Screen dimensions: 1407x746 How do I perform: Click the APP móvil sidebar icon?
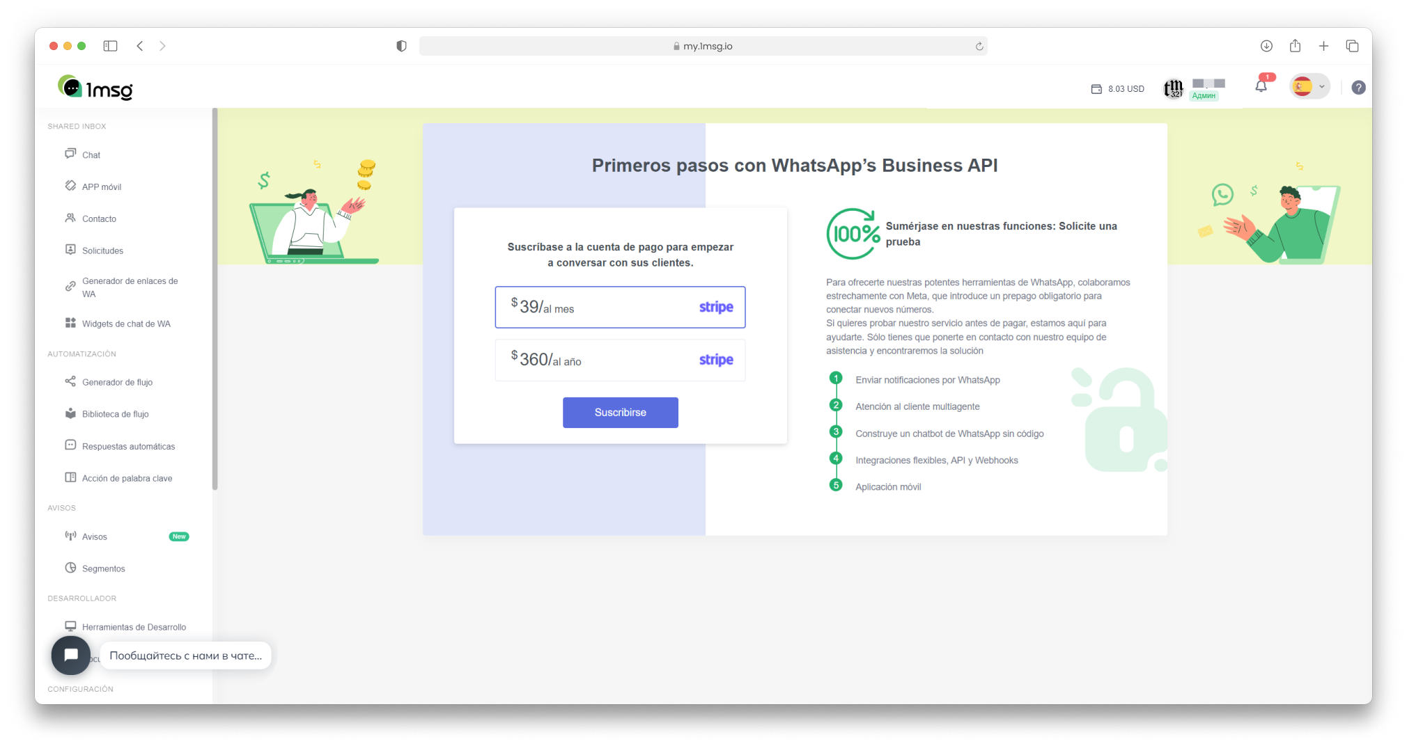click(x=70, y=186)
